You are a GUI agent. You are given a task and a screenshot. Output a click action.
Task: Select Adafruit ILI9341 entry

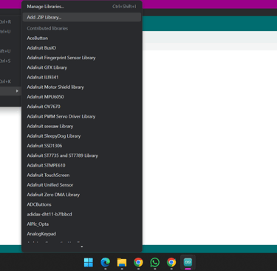(x=82, y=77)
